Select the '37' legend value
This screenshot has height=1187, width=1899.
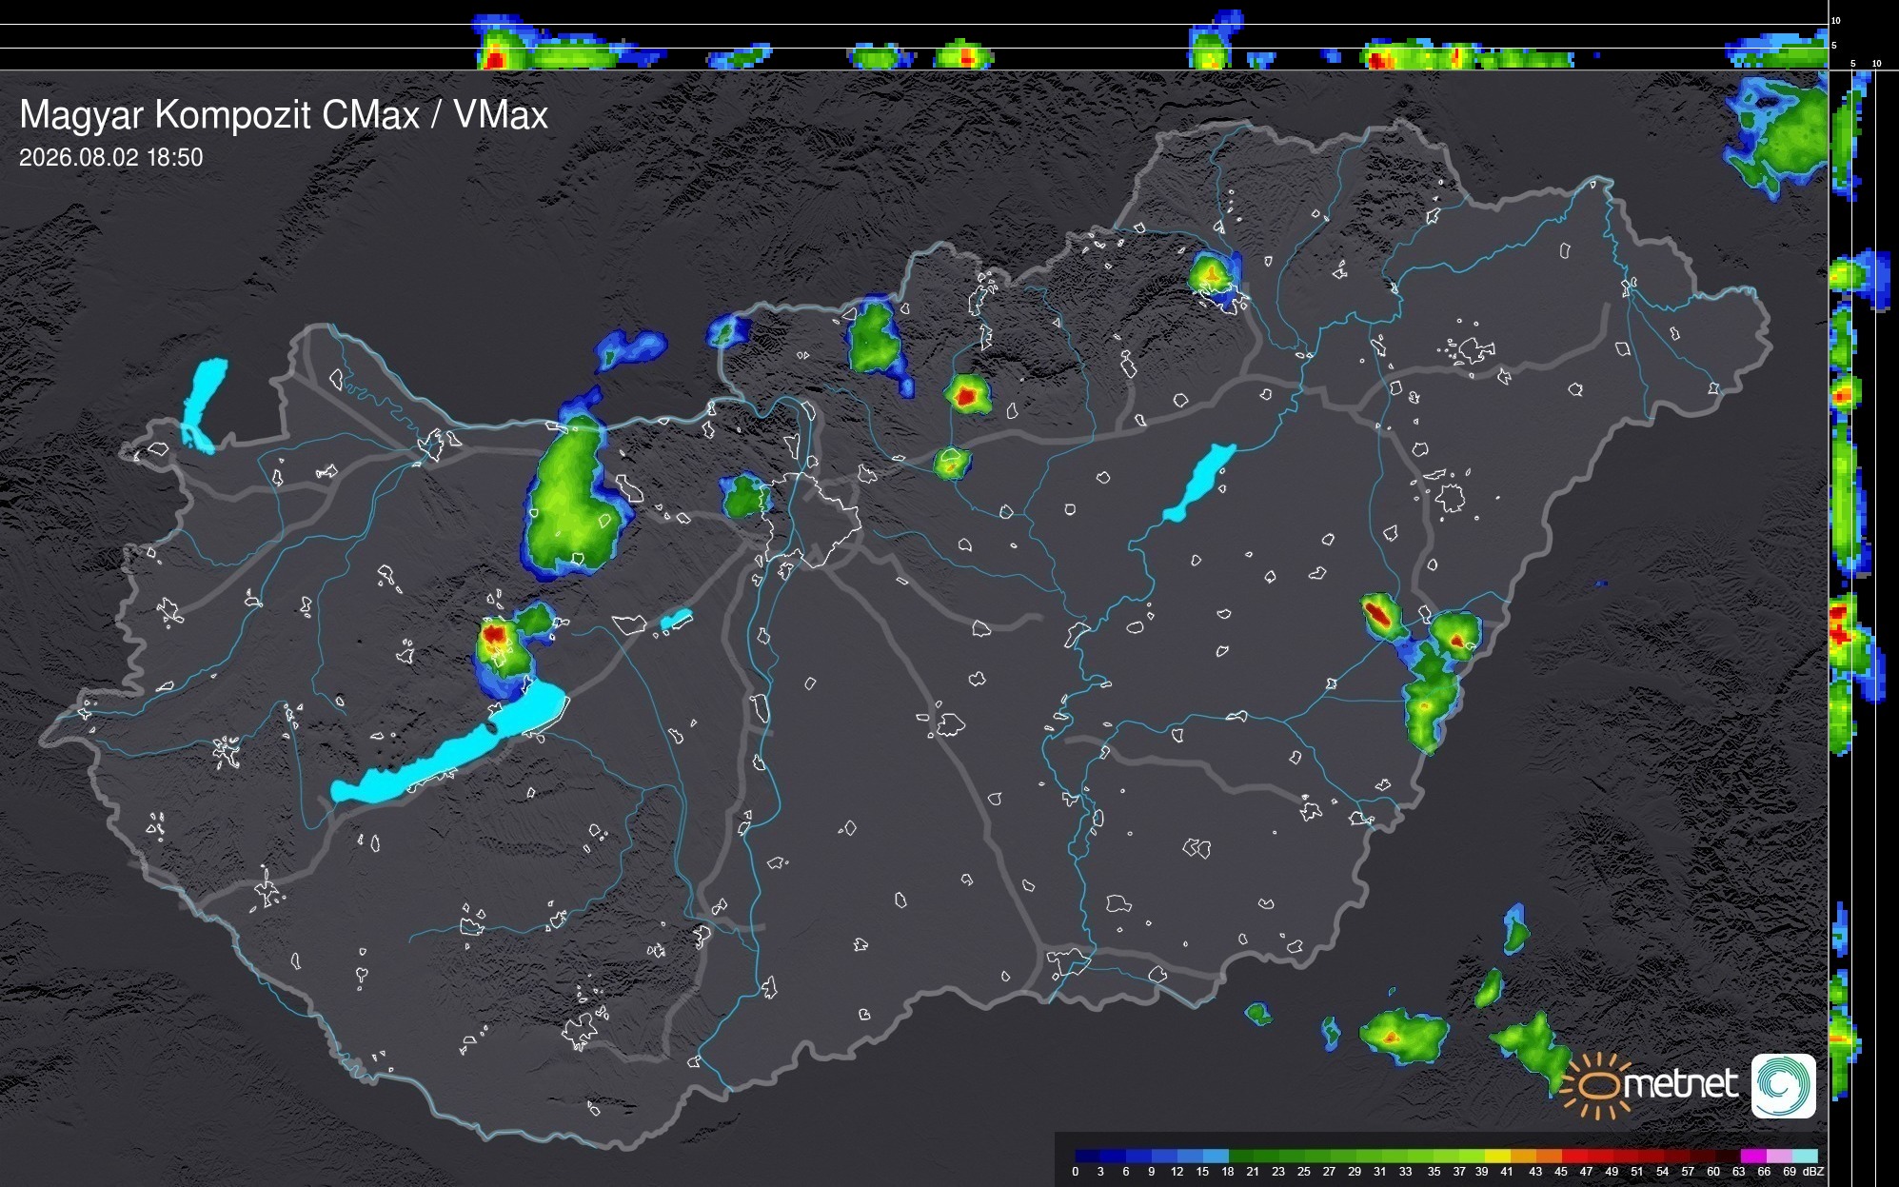(x=1459, y=1172)
